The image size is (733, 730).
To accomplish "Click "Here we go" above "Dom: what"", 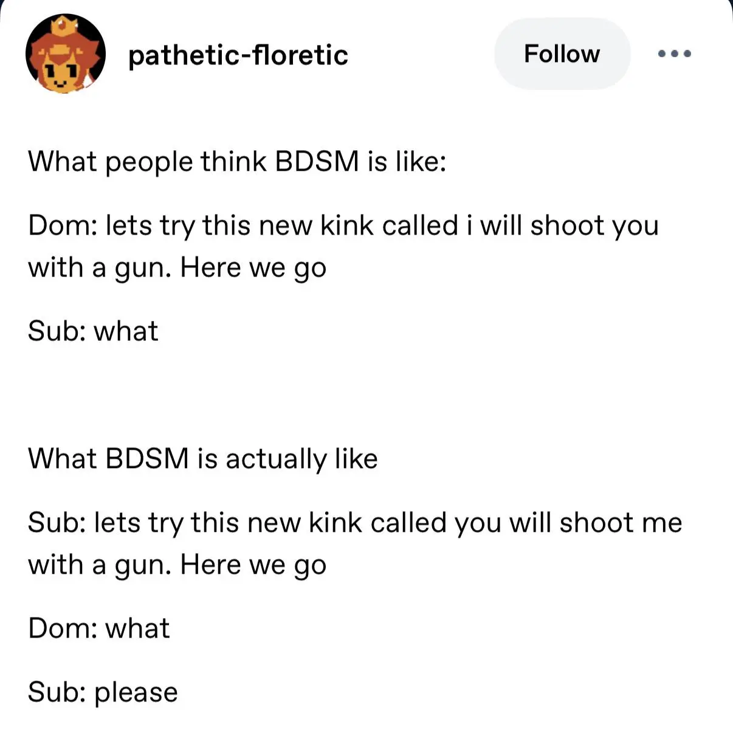I will (253, 565).
